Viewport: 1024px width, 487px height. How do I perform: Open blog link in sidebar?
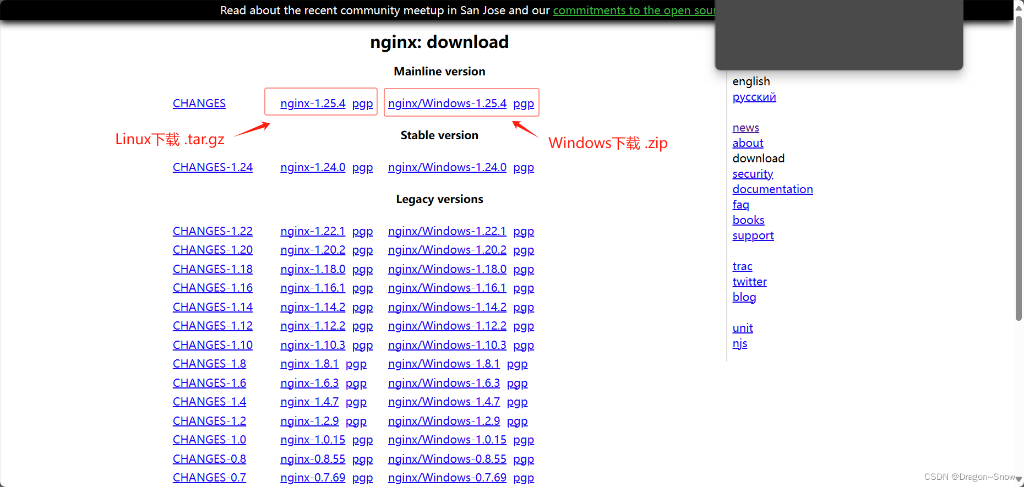tap(744, 297)
